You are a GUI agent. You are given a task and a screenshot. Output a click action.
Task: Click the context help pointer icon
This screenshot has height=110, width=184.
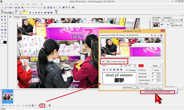click(73, 7)
